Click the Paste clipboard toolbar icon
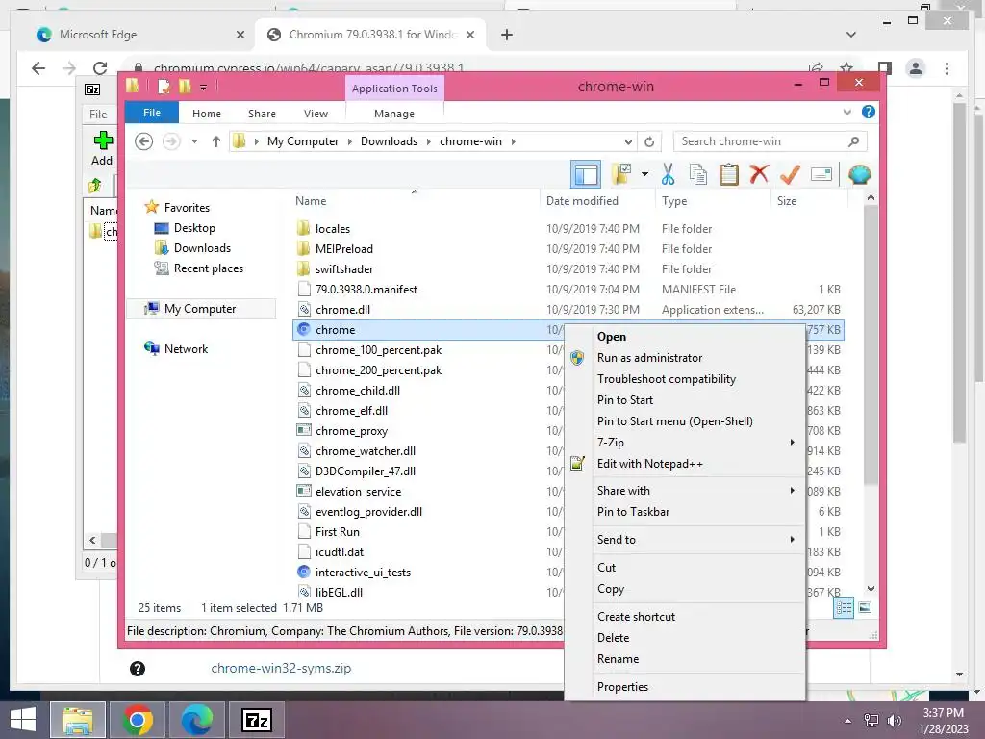This screenshot has width=985, height=739. (x=729, y=174)
